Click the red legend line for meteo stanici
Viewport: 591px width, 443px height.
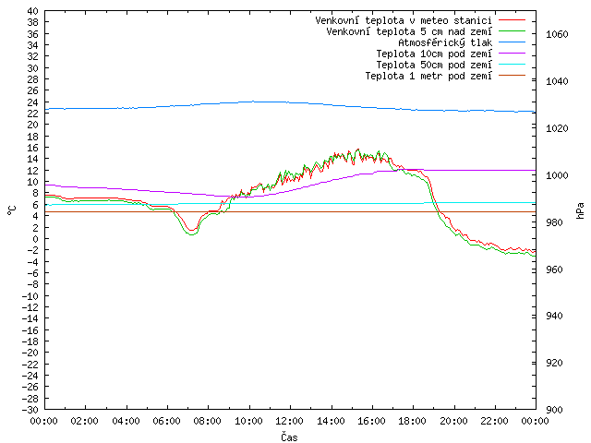[512, 20]
